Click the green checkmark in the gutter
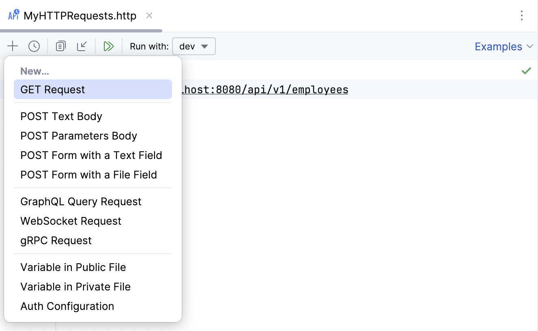This screenshot has width=538, height=331. (x=526, y=71)
